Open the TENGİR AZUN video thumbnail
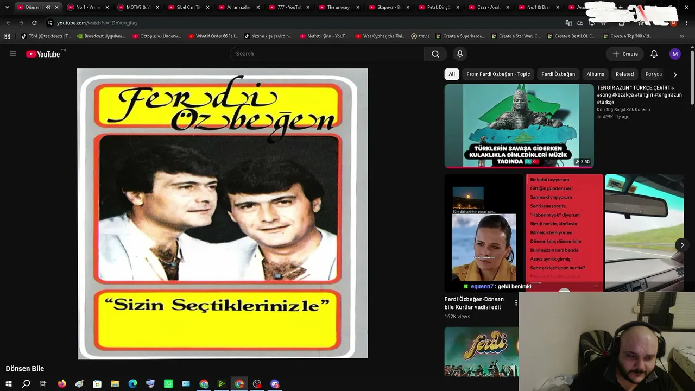Image resolution: width=695 pixels, height=391 pixels. pyautogui.click(x=519, y=126)
